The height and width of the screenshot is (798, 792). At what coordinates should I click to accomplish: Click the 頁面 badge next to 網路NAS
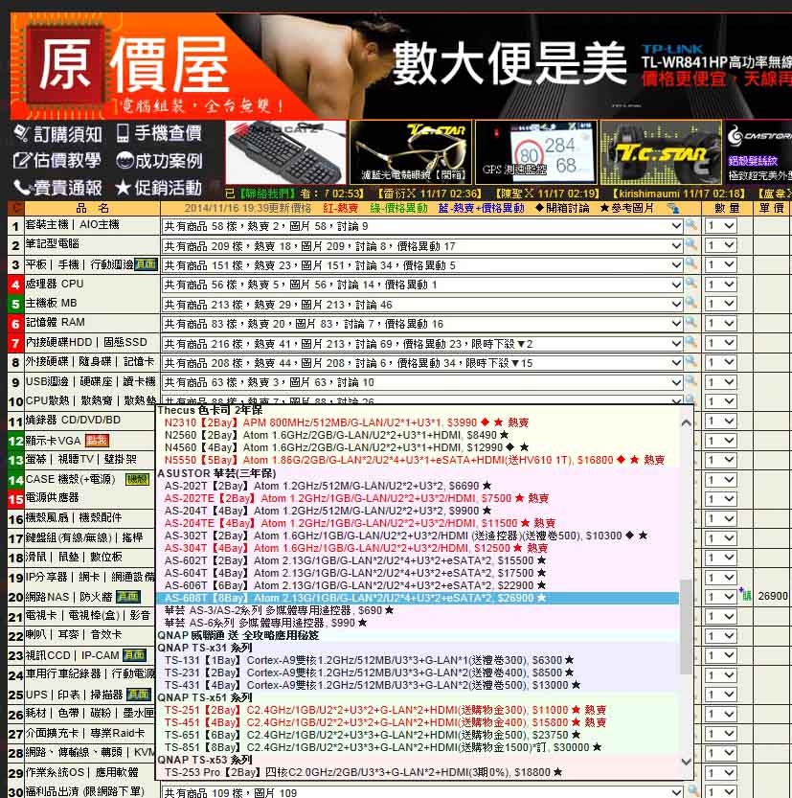128,597
